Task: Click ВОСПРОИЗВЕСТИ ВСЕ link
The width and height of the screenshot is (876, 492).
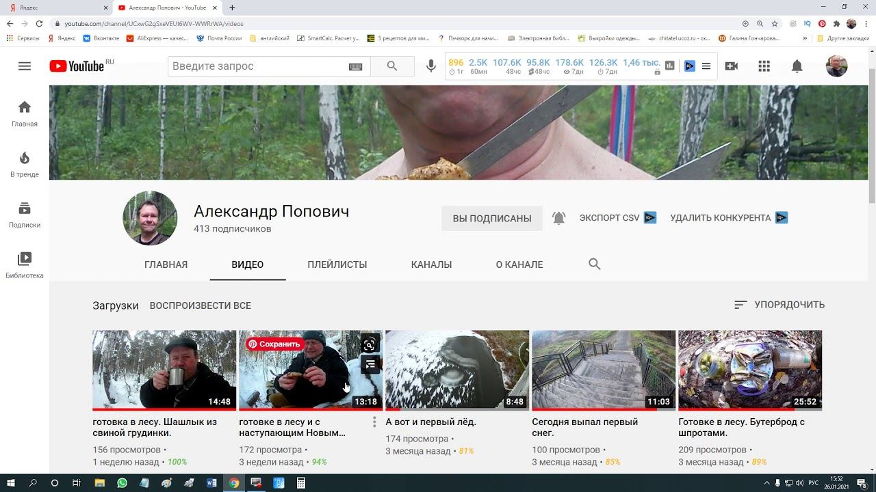Action: [x=201, y=305]
